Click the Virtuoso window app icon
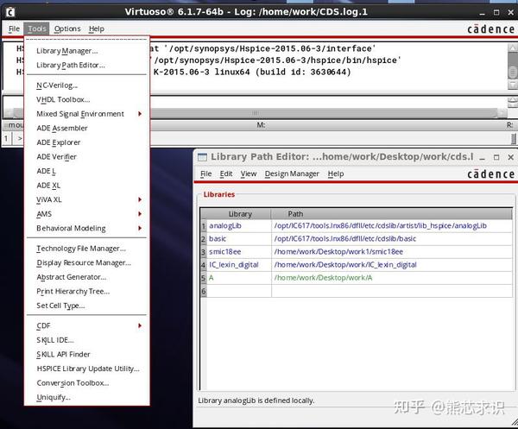 (x=9, y=13)
